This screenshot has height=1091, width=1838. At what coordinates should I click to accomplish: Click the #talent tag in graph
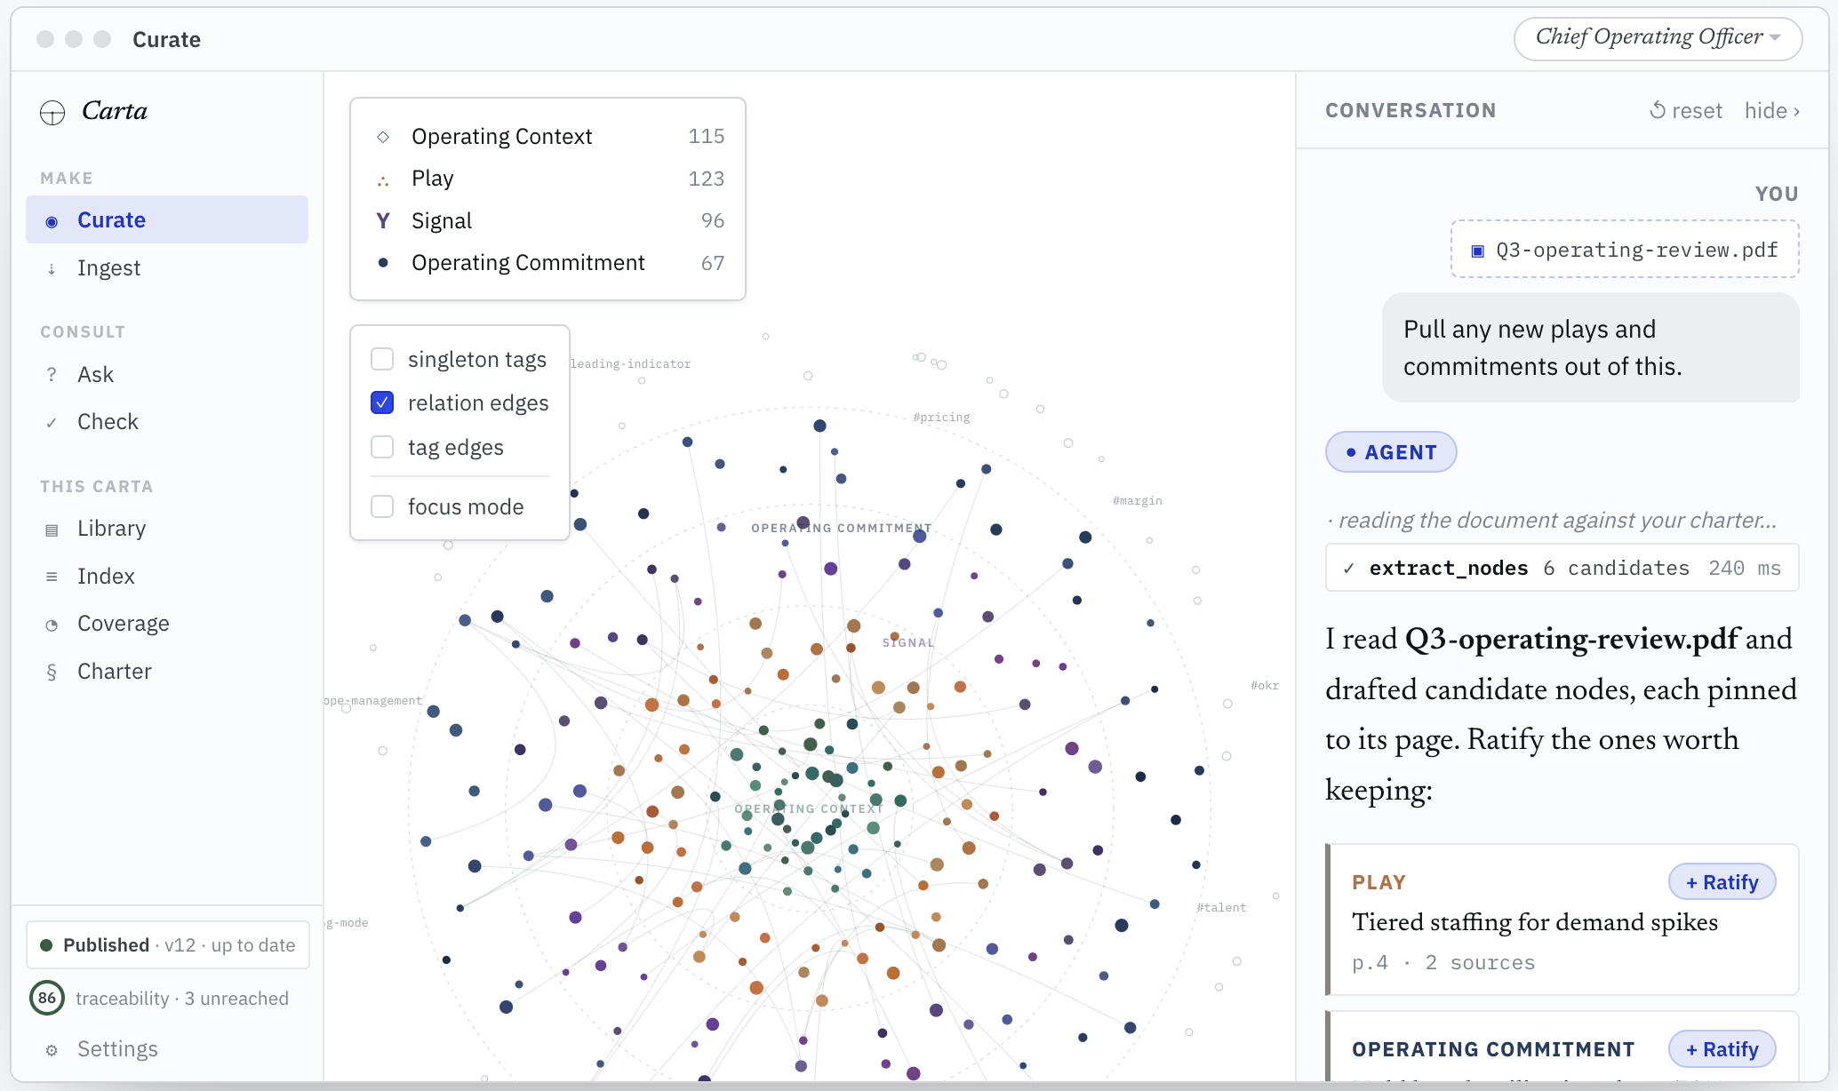[x=1220, y=907]
